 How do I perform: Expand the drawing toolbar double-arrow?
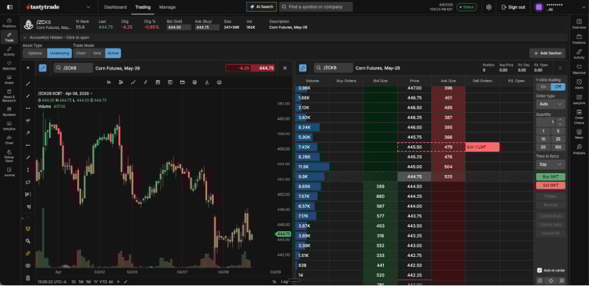28,68
